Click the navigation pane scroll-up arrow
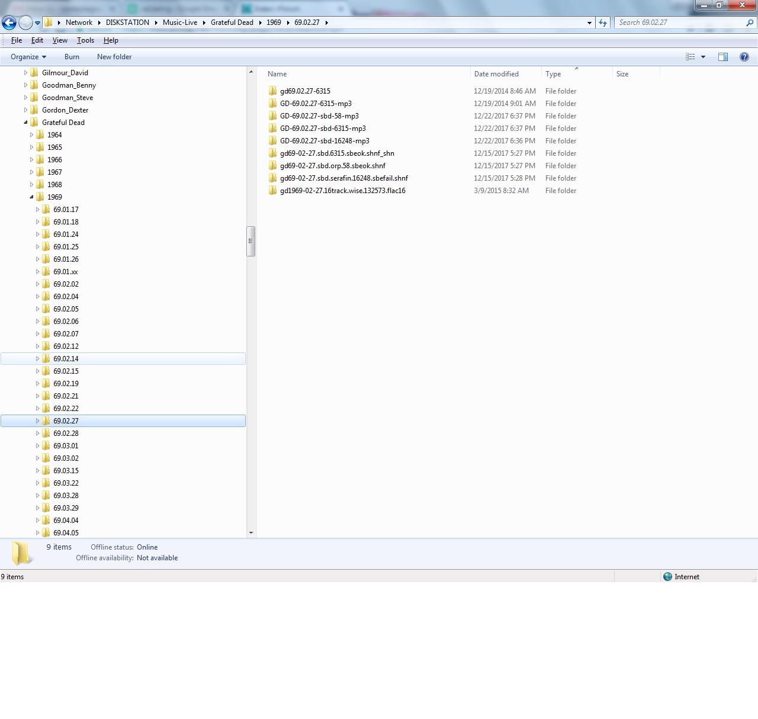Image resolution: width=758 pixels, height=719 pixels. (251, 72)
